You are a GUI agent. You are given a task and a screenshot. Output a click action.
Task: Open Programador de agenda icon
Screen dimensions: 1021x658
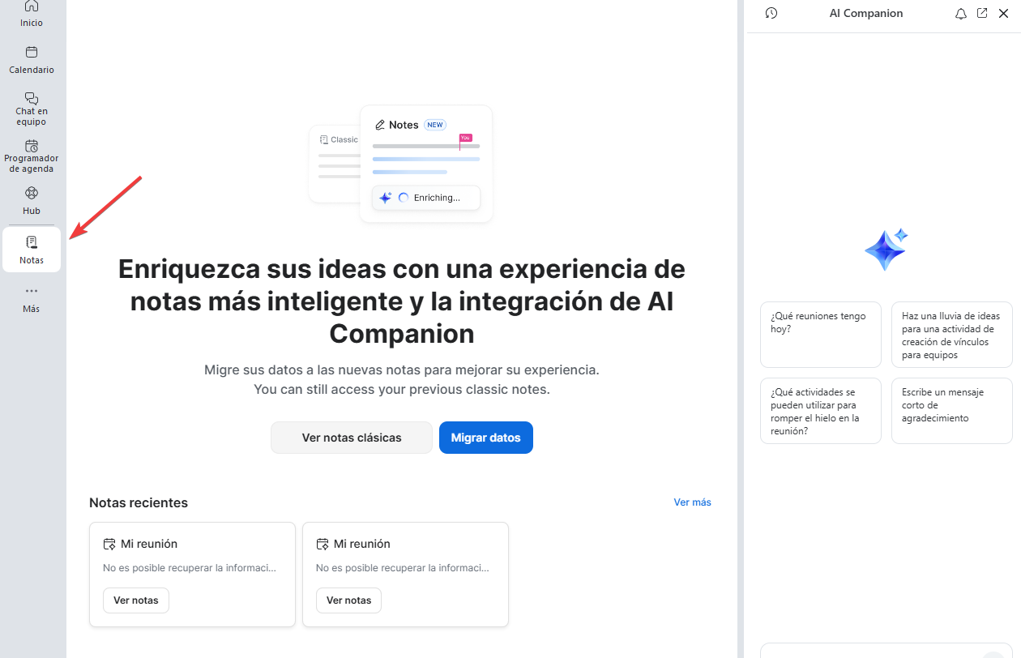click(32, 146)
